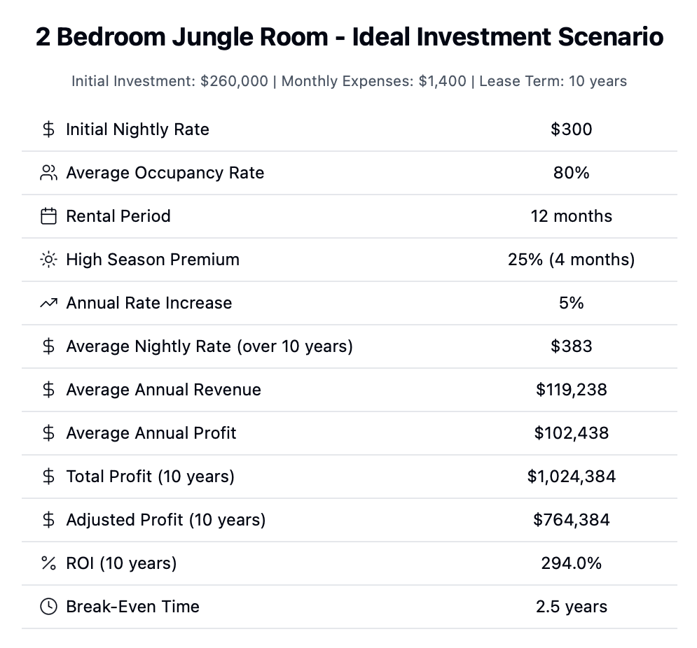This screenshot has width=697, height=648.
Task: Click the calendar icon next to Rental Period
Action: tap(48, 216)
